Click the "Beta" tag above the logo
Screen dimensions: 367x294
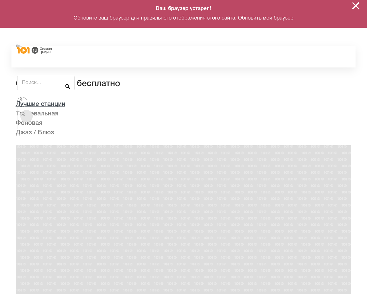[19, 45]
